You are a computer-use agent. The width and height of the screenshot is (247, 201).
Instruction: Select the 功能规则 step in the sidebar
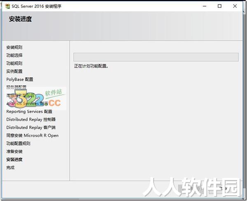coord(14,63)
